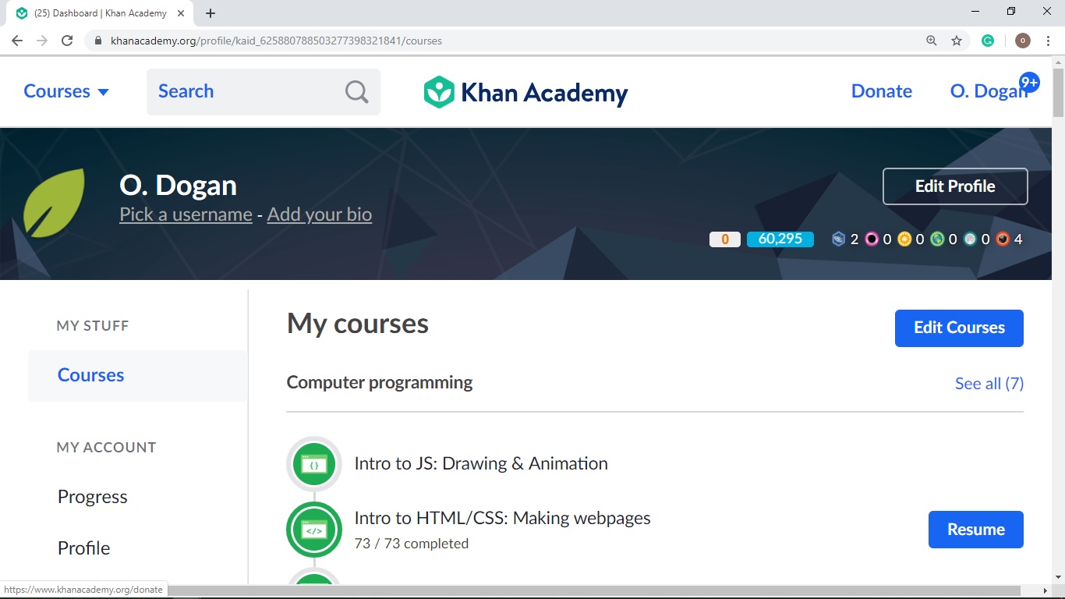Click the Donate link in header

[x=882, y=91]
